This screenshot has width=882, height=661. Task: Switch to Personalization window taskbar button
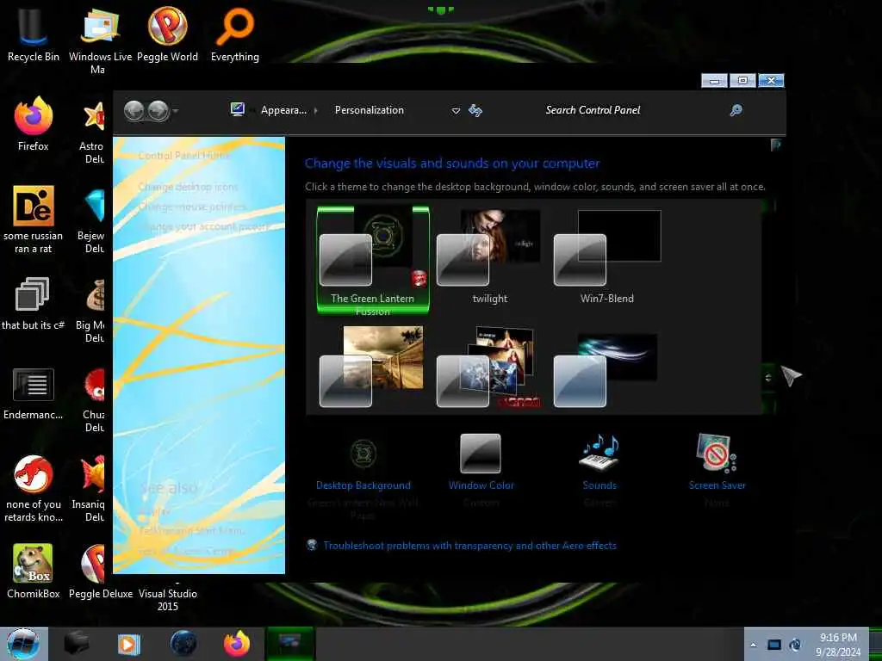[289, 644]
